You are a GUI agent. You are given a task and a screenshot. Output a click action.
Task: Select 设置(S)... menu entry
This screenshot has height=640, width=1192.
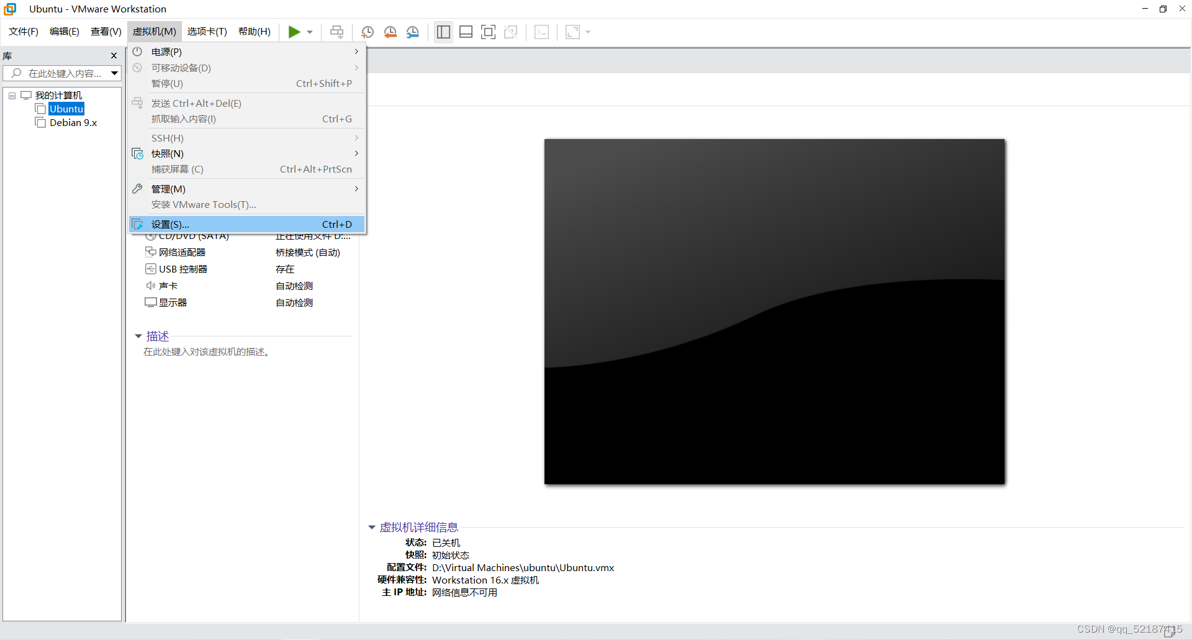(x=247, y=224)
